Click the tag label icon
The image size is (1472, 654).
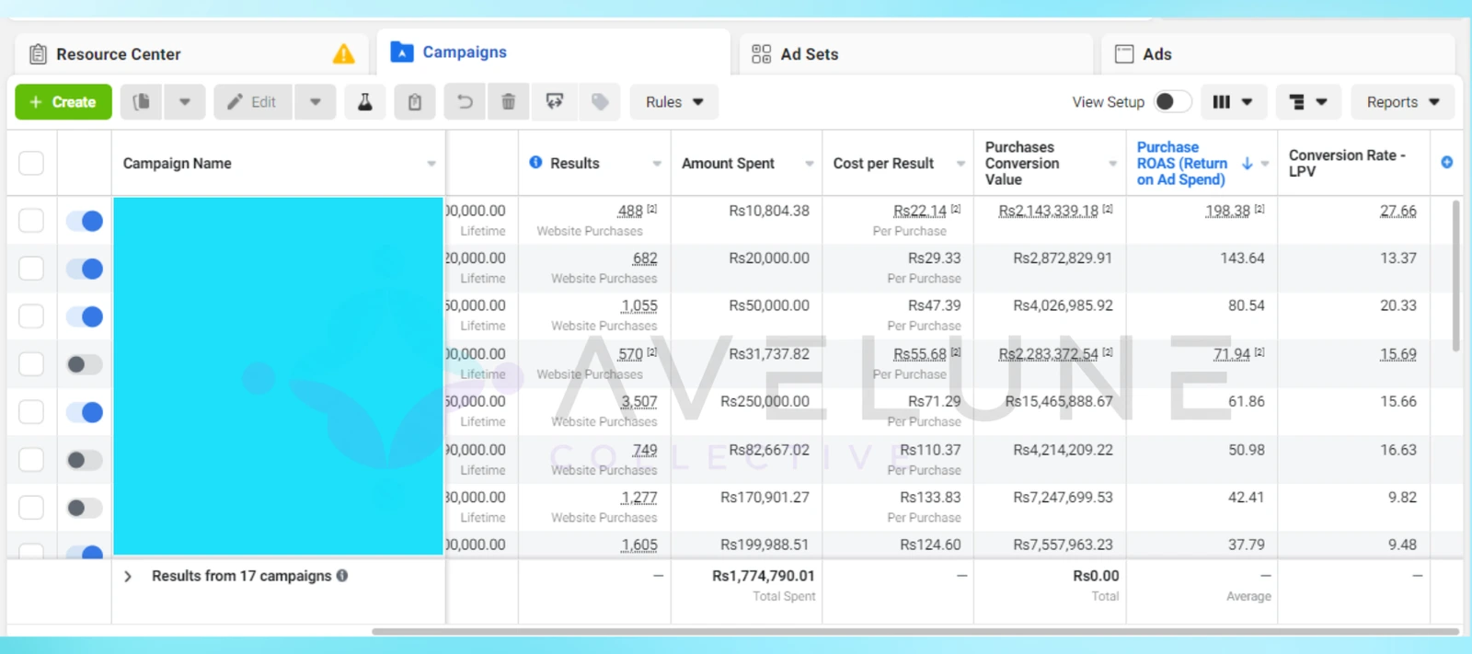tap(600, 102)
